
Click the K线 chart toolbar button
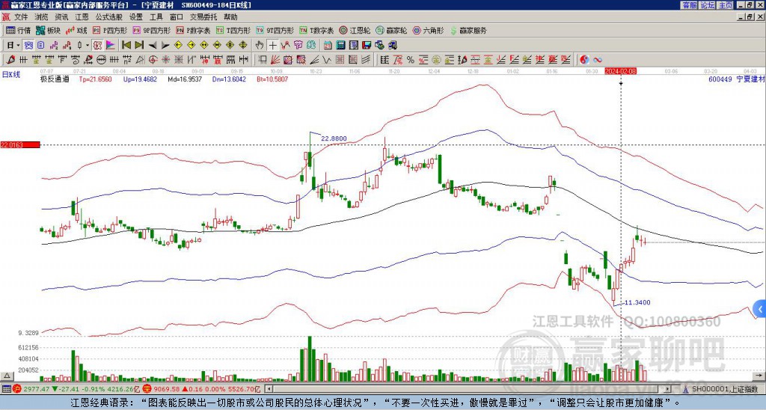point(76,31)
